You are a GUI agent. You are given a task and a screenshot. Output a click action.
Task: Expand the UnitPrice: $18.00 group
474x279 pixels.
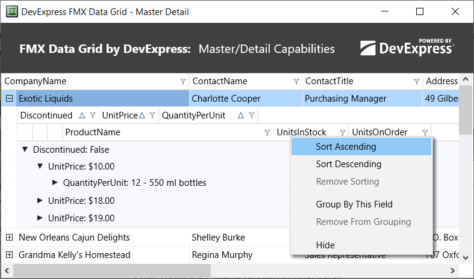[x=40, y=200]
